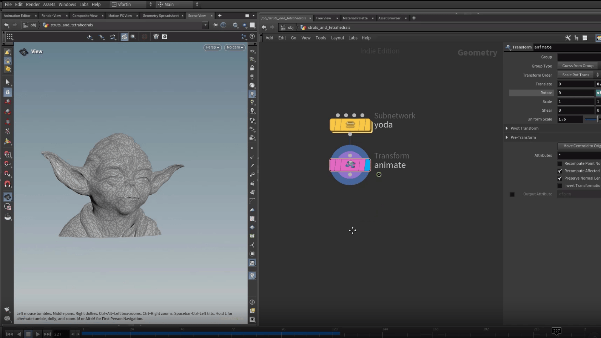601x338 pixels.
Task: Play animation forward
Action: coord(38,334)
